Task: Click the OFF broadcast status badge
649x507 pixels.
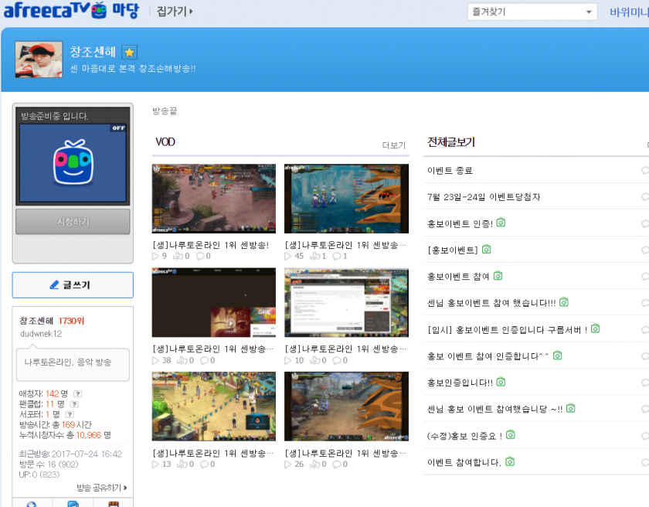Action: point(117,128)
